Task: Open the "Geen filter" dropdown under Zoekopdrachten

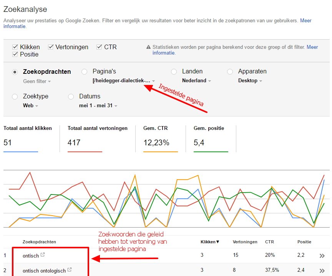Action: (x=37, y=81)
